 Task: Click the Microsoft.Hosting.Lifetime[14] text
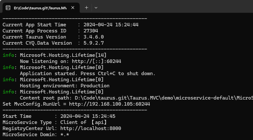[63, 55]
